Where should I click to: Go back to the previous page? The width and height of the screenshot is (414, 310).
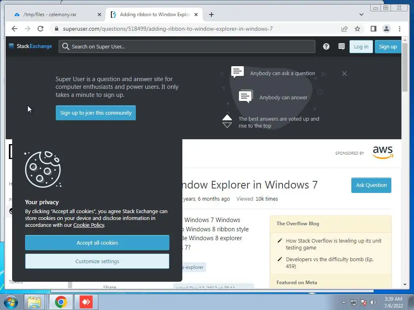(15, 29)
